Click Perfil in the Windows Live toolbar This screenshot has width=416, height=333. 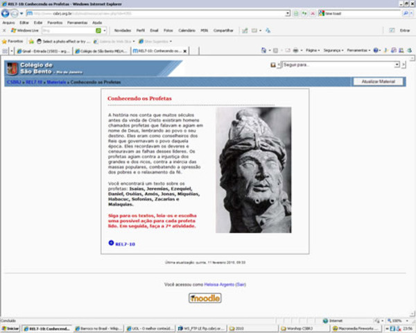point(140,31)
